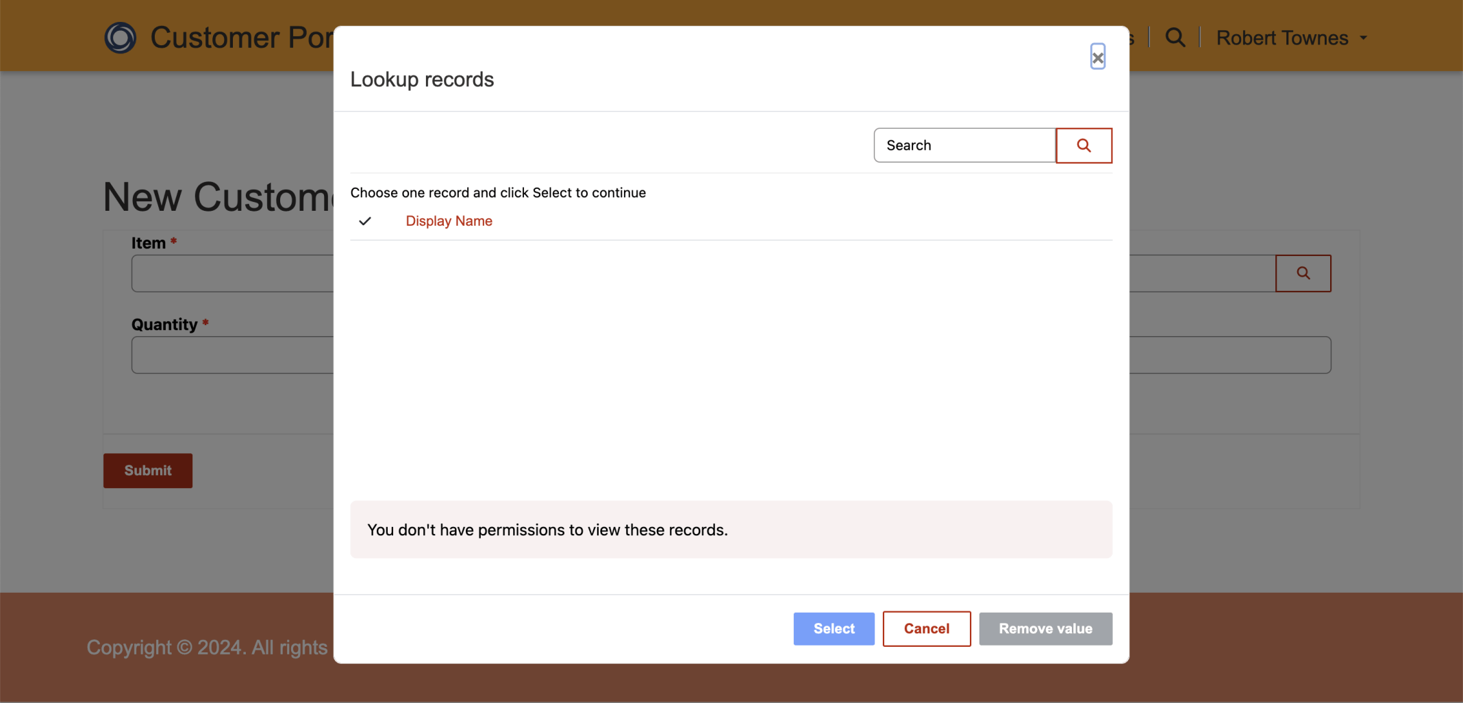Click the Item input field
This screenshot has height=703, width=1463.
[x=232, y=274]
